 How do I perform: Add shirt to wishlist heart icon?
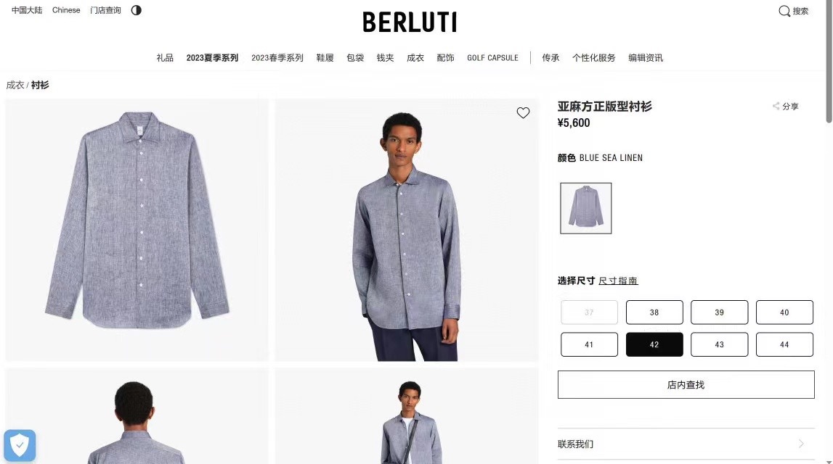pyautogui.click(x=523, y=113)
